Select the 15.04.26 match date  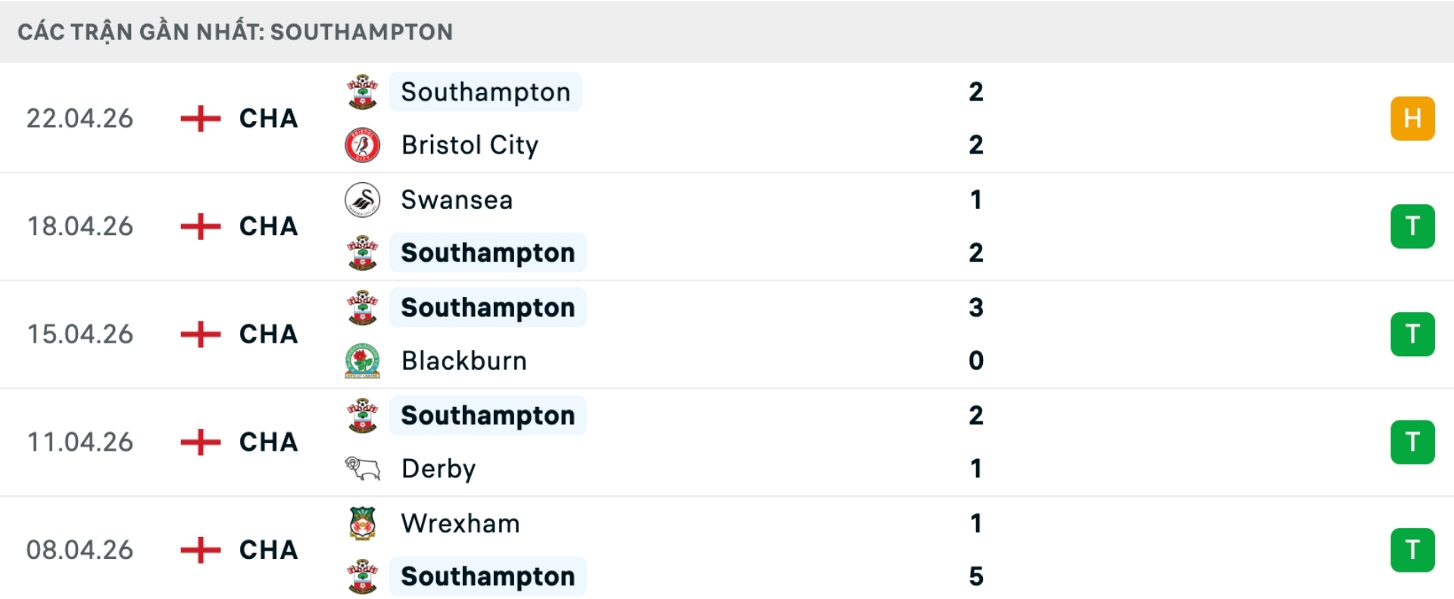80,334
